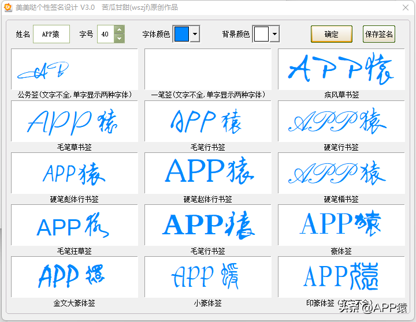Click the 小篆体签 caption text
416x322 pixels.
(x=208, y=303)
